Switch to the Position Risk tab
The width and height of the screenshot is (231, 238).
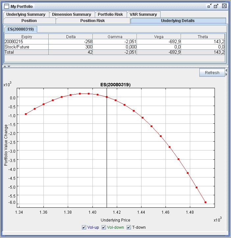[92, 21]
